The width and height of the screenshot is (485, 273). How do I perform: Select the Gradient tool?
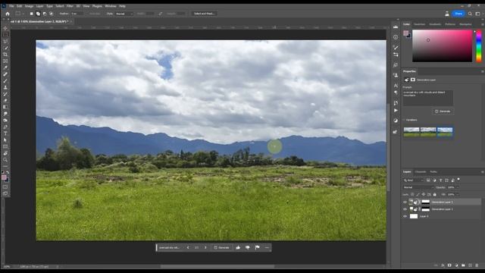pos(5,107)
